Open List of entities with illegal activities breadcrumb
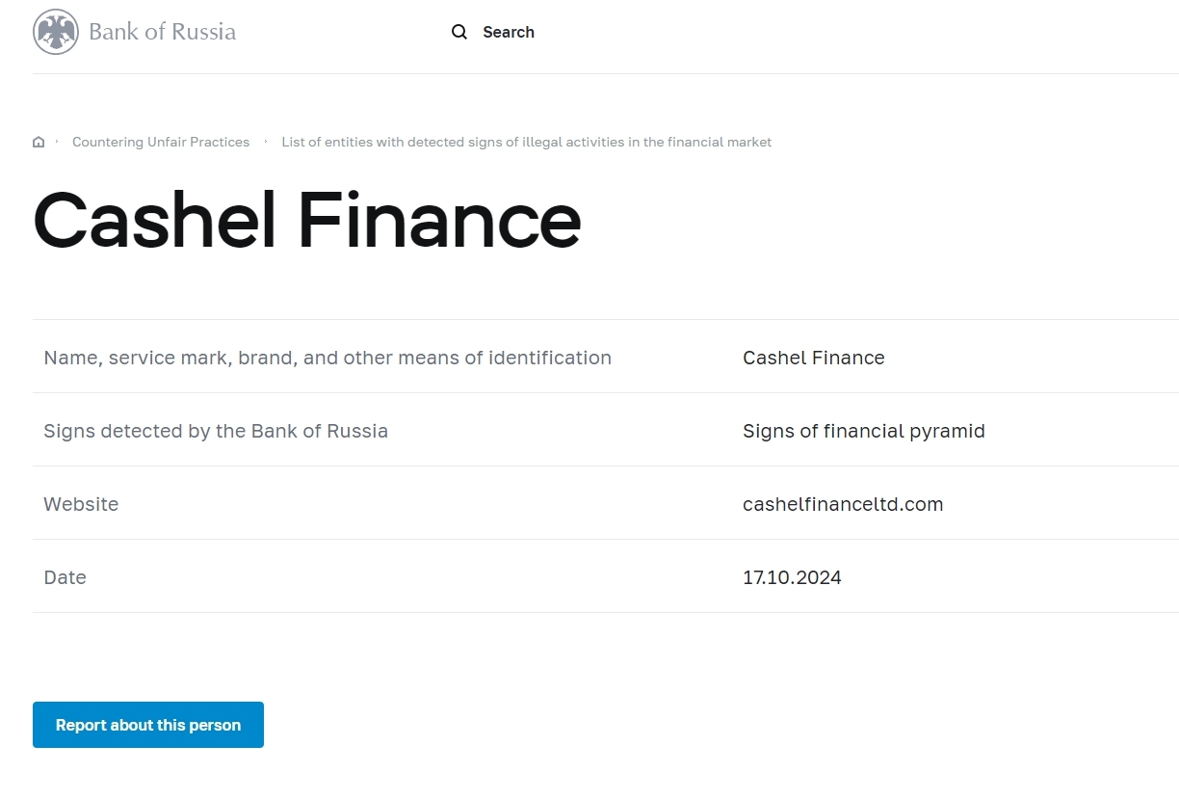Viewport: 1179px width, 799px height. tap(526, 143)
